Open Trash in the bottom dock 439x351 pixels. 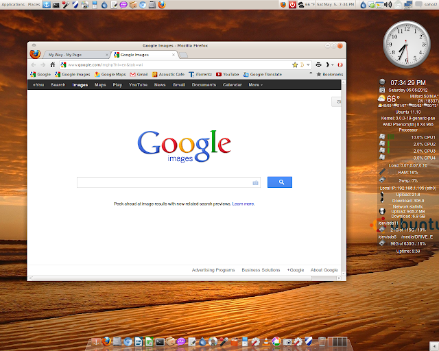(x=322, y=342)
